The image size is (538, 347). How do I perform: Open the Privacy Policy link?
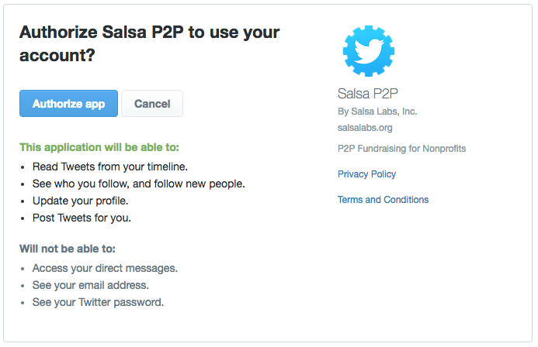[366, 173]
